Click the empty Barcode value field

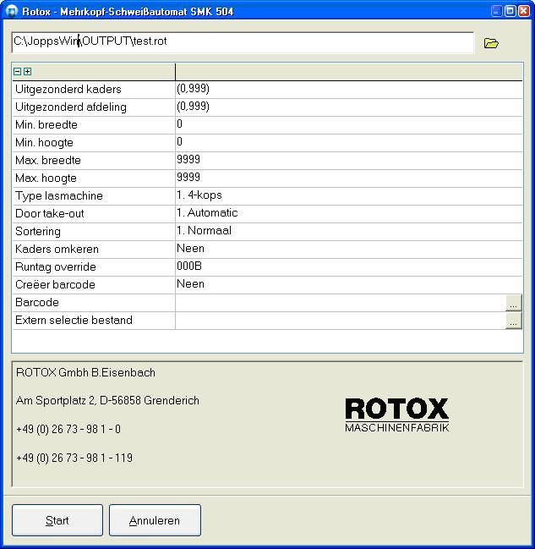[341, 303]
